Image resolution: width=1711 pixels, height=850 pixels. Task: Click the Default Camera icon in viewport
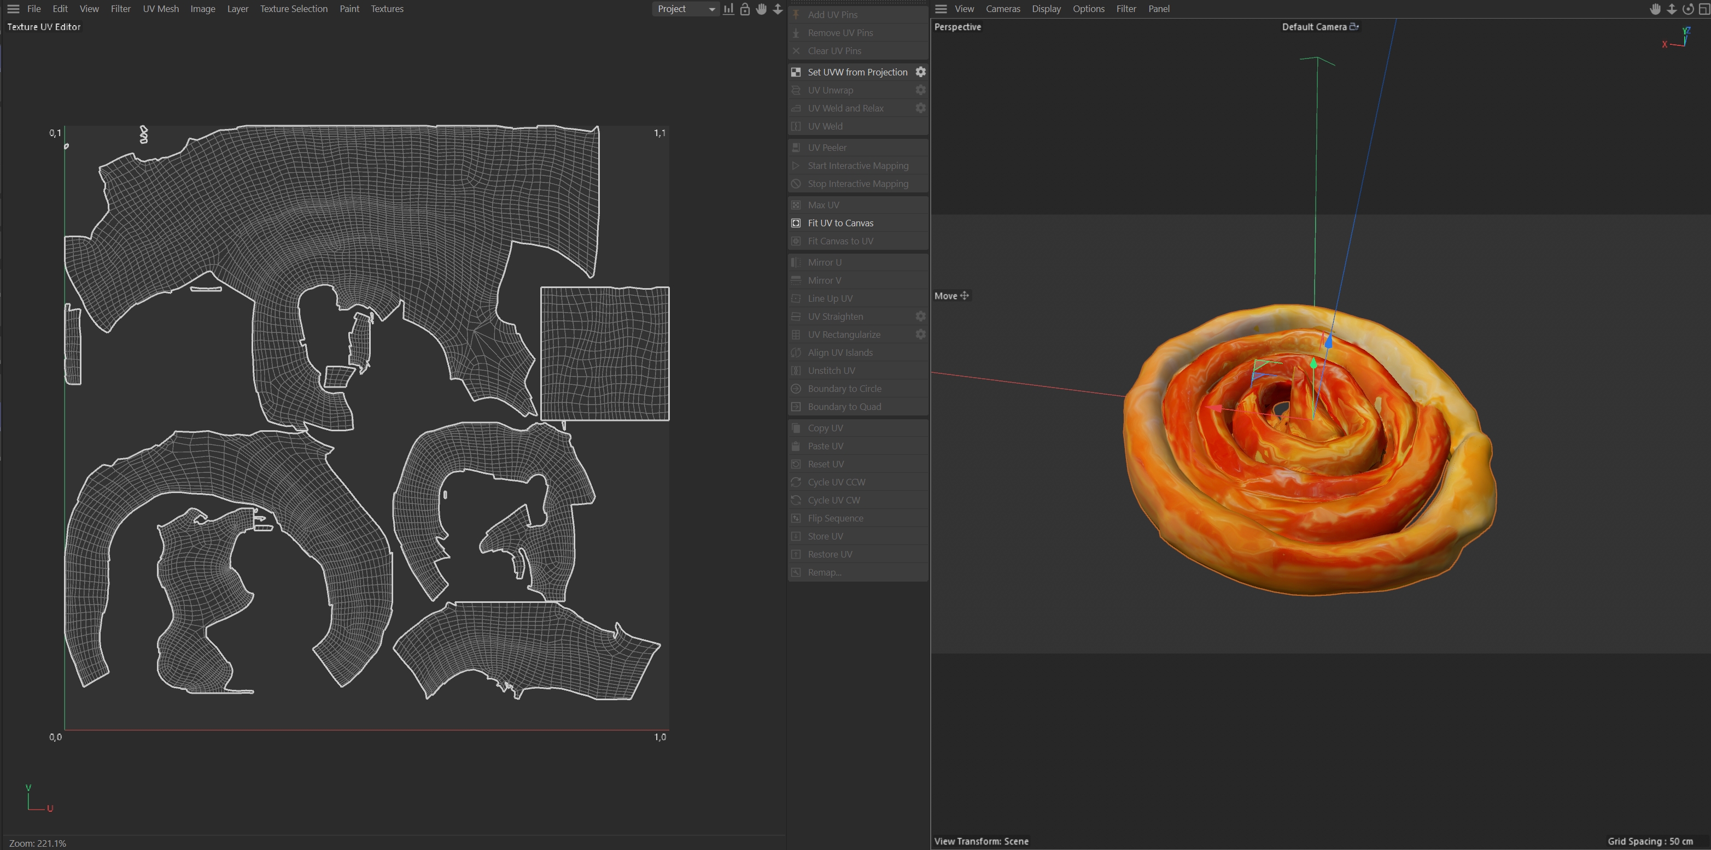[x=1354, y=27]
